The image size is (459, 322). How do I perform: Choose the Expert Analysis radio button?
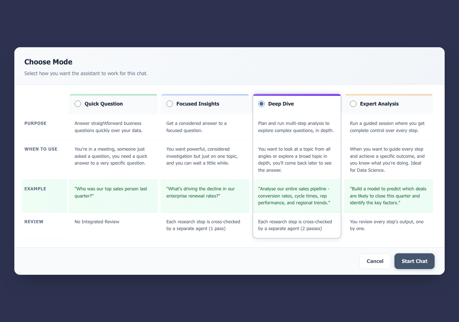click(353, 104)
